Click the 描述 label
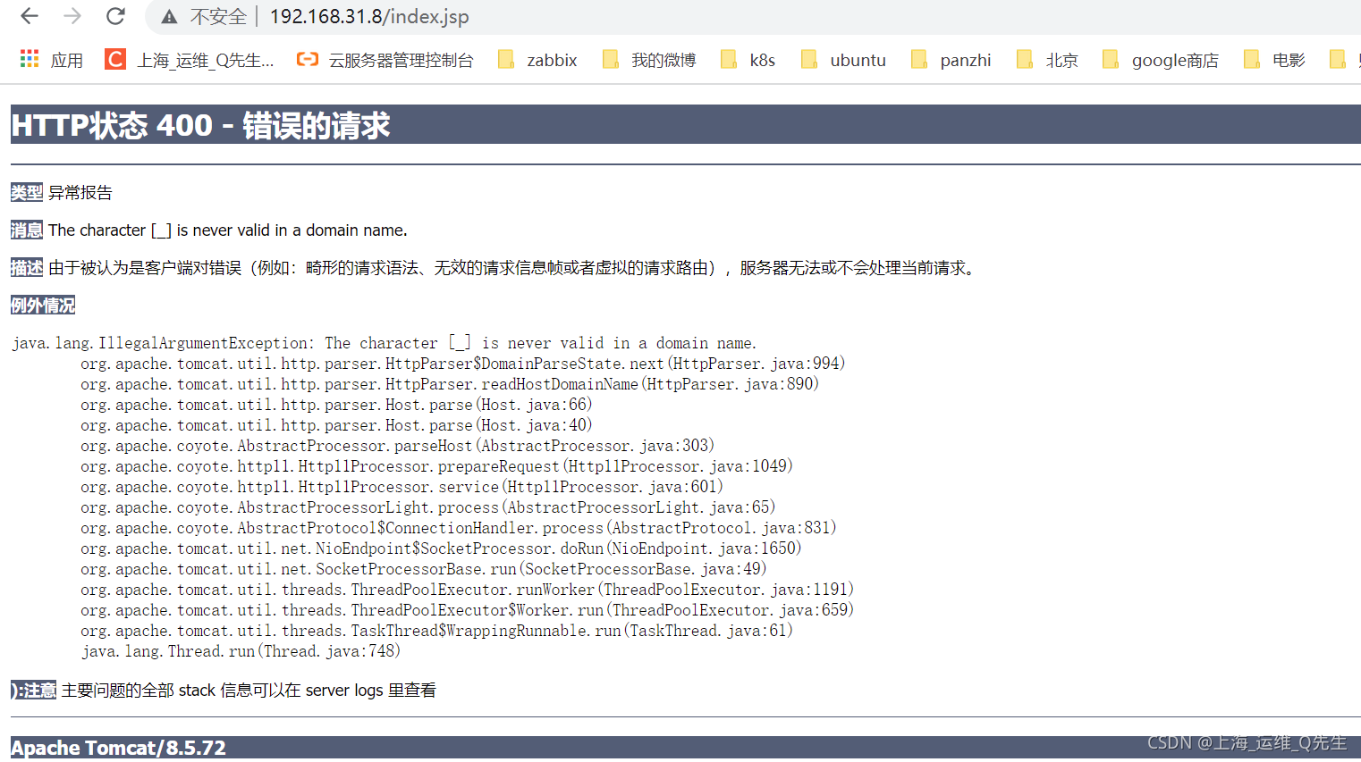 pos(27,267)
